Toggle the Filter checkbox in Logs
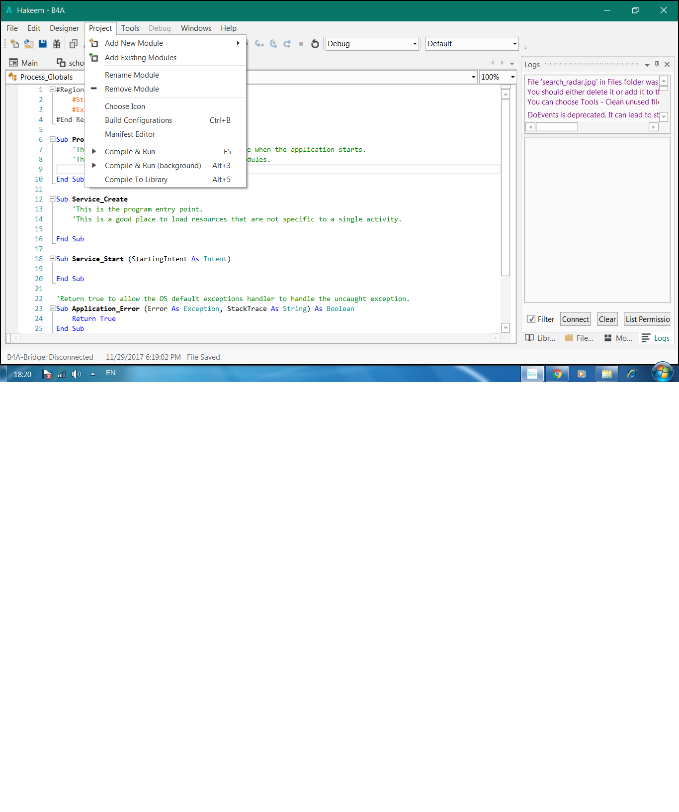The image size is (679, 812). [x=531, y=319]
